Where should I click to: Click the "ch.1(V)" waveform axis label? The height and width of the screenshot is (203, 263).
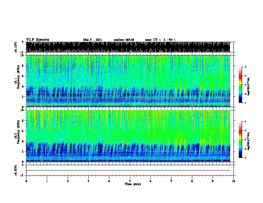[x=16, y=47]
